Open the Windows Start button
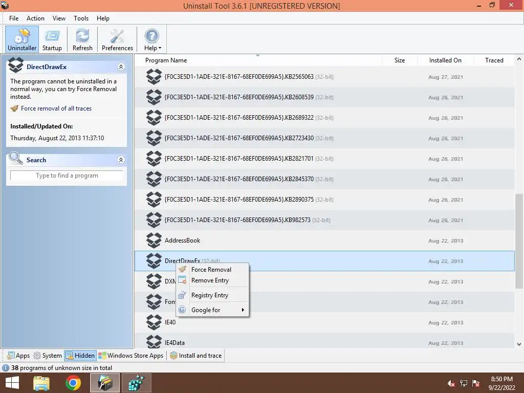524x393 pixels. pyautogui.click(x=12, y=383)
